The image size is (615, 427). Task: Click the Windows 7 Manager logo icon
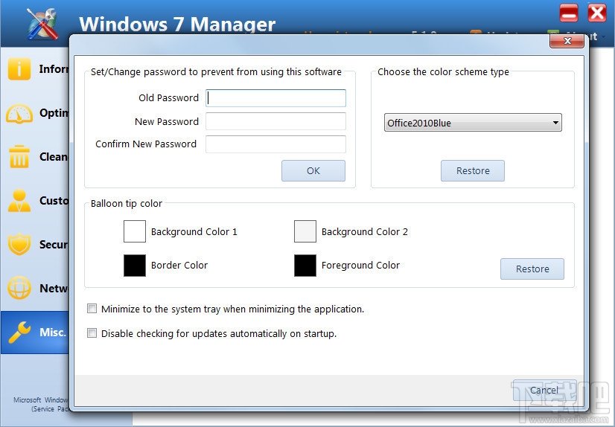42,24
